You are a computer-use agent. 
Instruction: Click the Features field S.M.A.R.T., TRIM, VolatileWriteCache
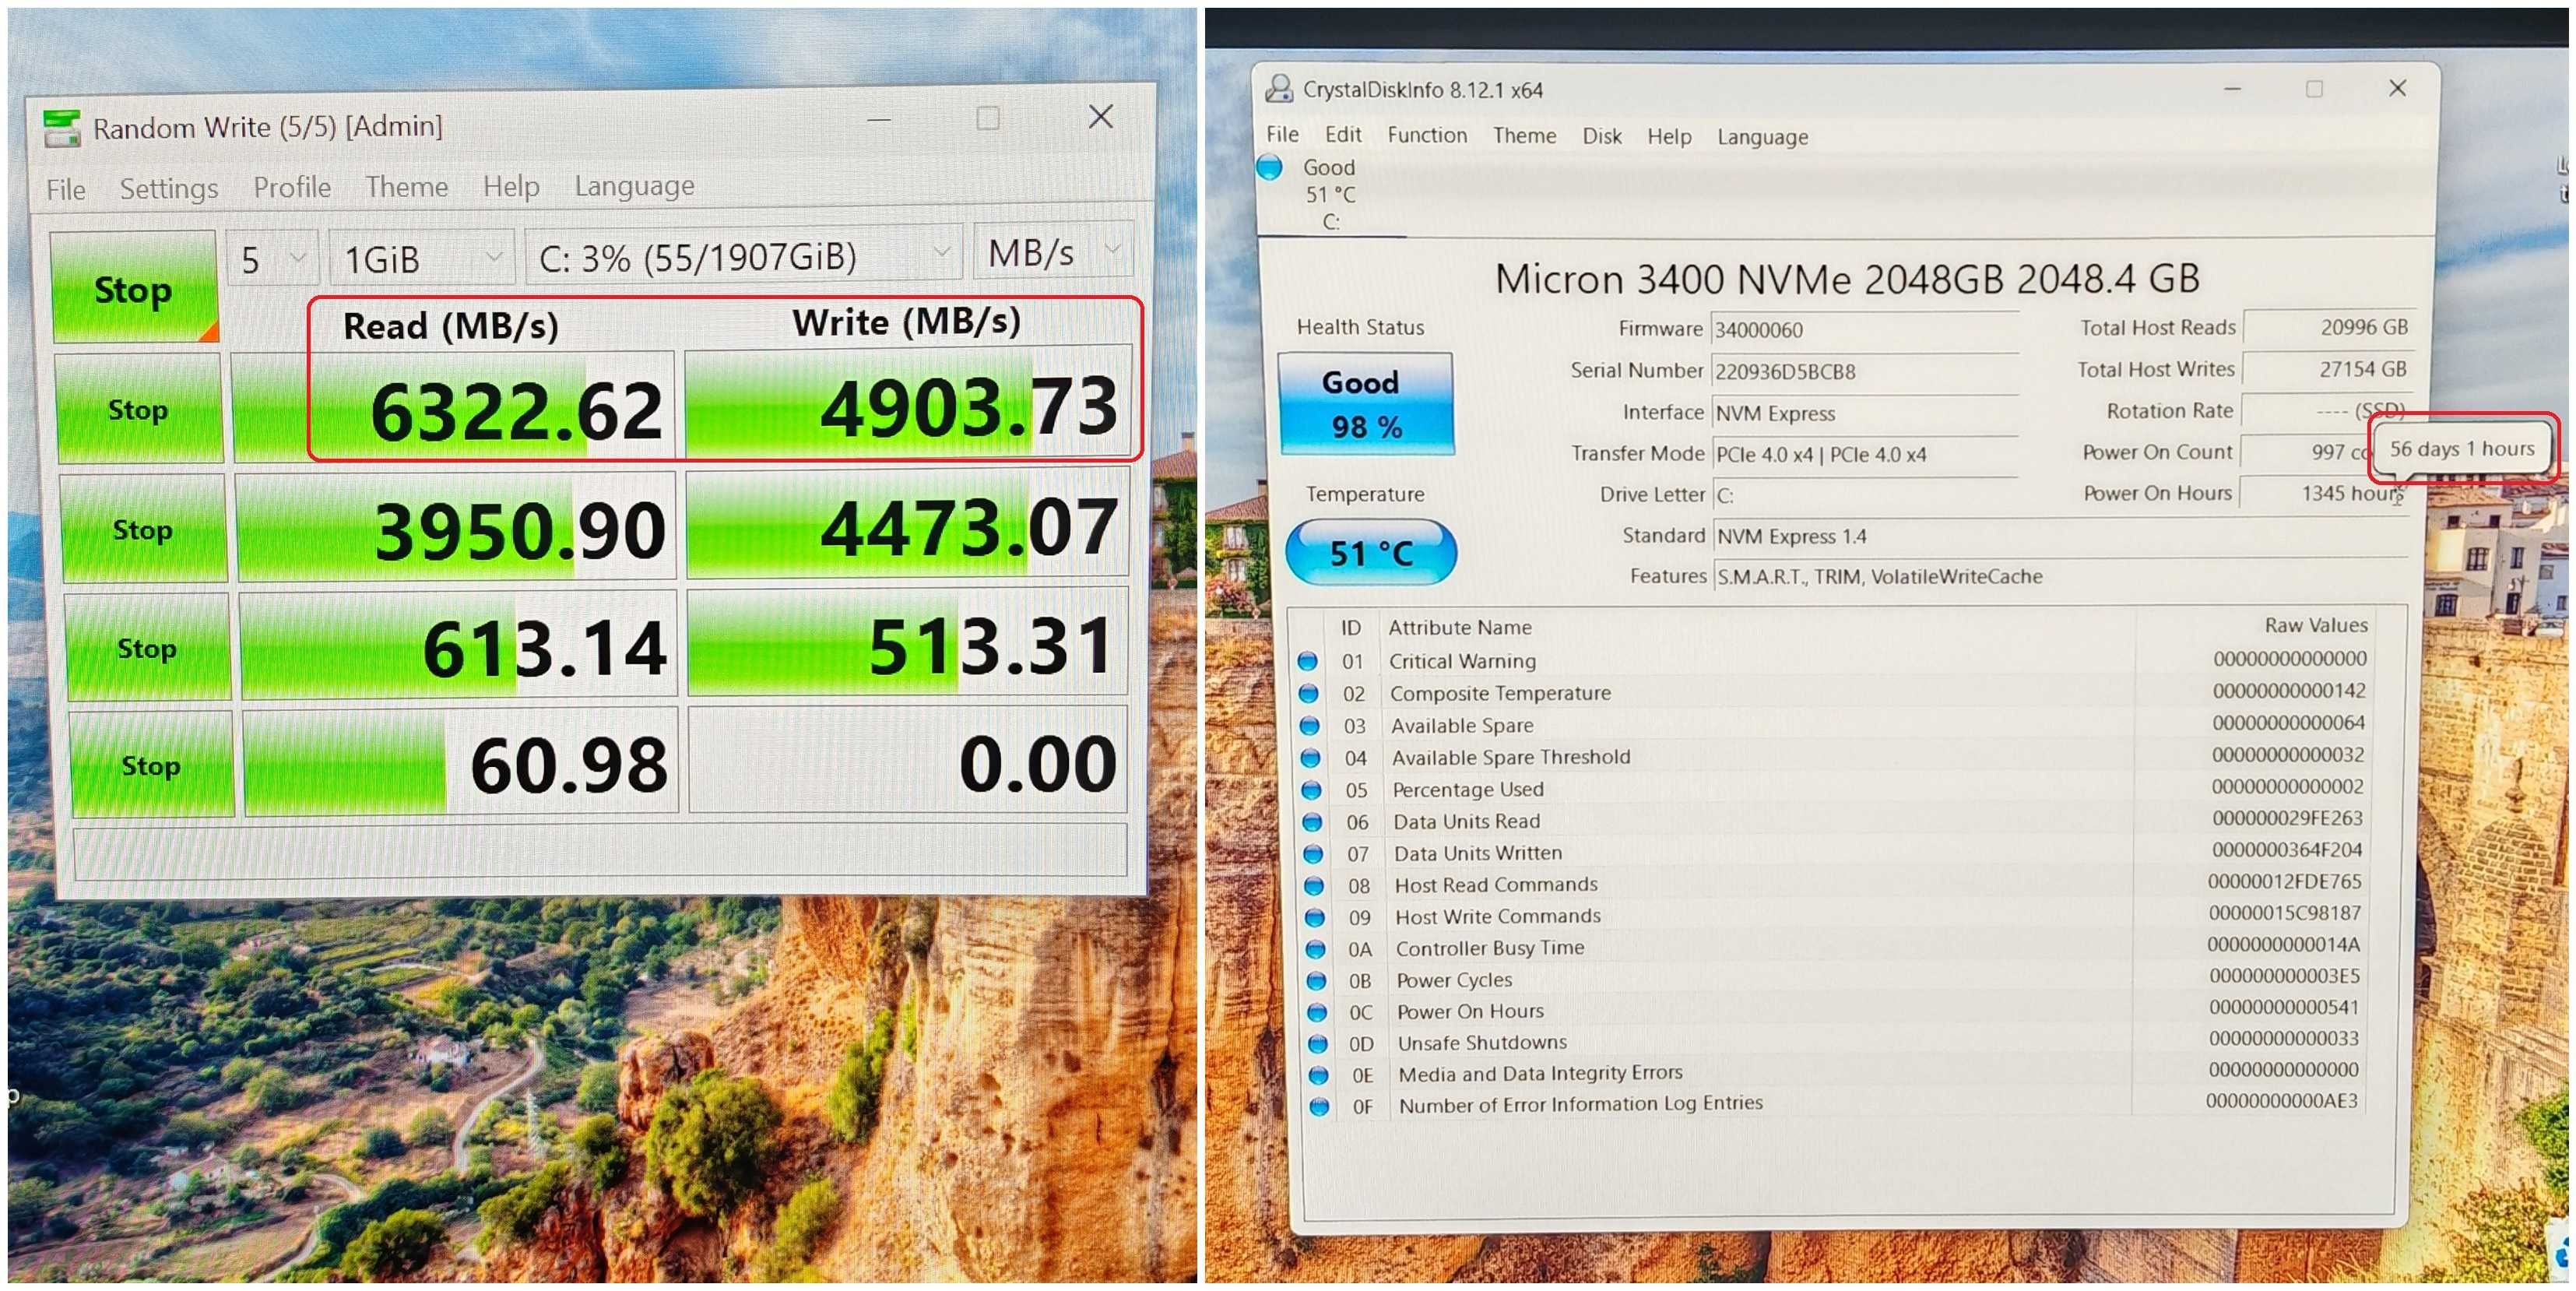tap(2060, 576)
